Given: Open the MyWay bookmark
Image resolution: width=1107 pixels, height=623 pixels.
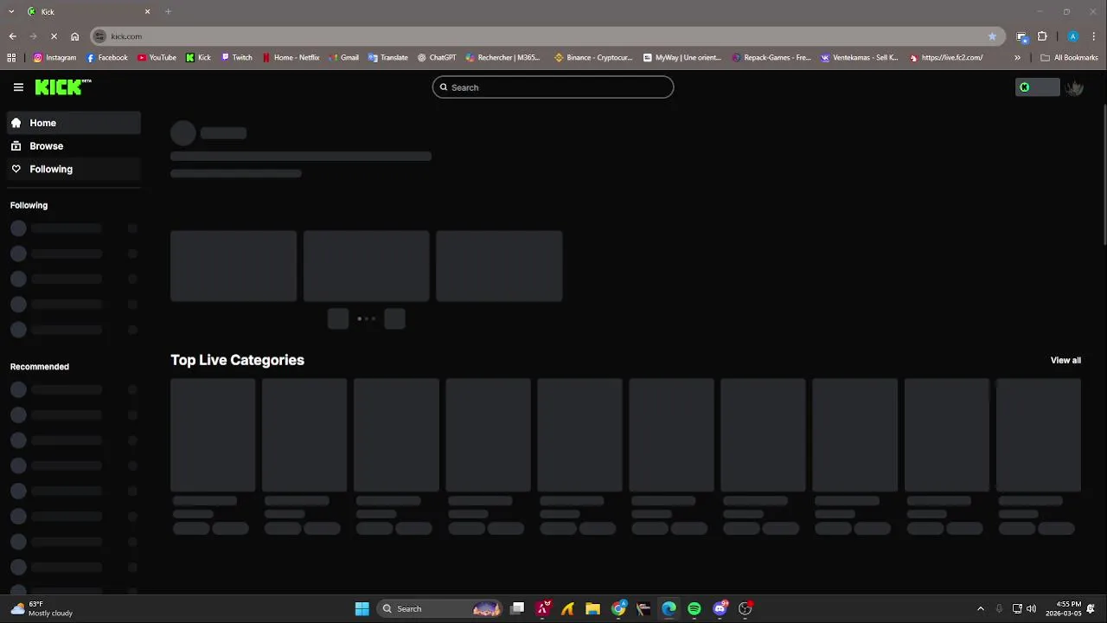Looking at the screenshot, I should click(682, 58).
